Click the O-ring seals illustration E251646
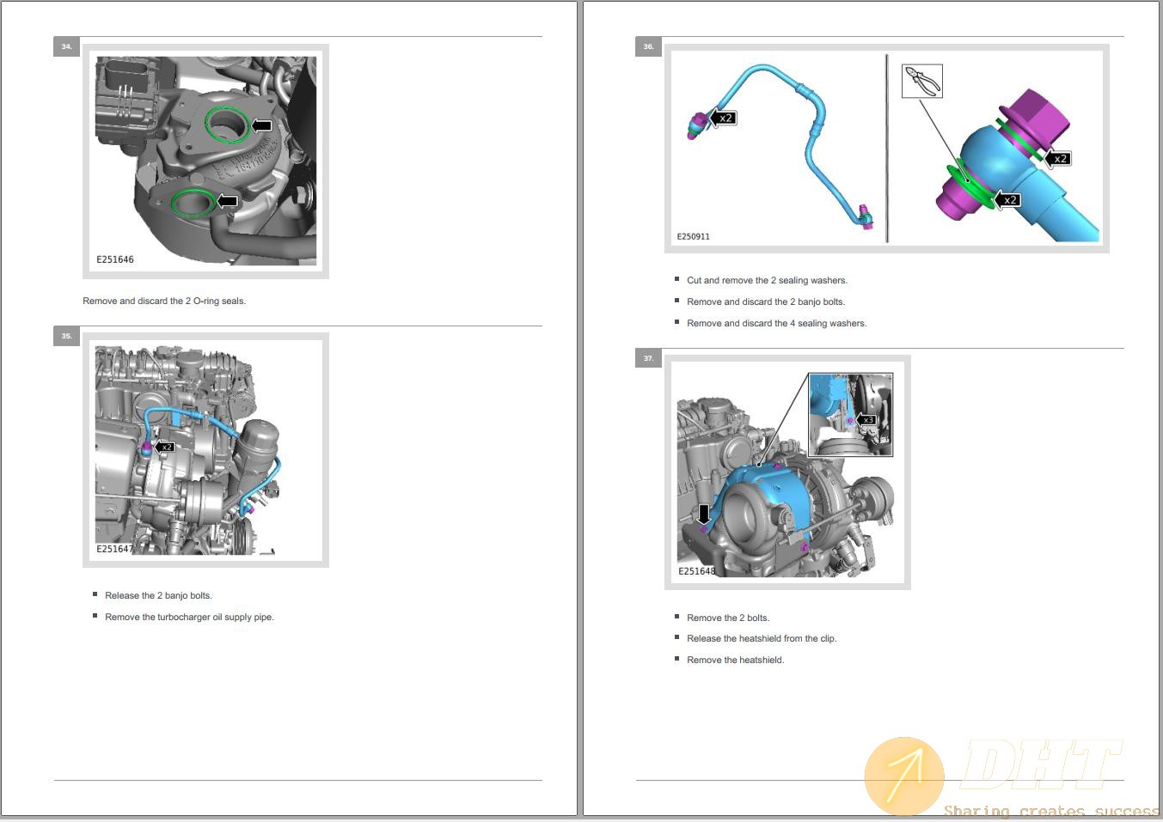 click(205, 161)
